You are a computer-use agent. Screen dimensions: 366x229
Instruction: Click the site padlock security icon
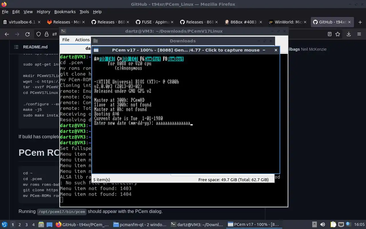coord(47,34)
